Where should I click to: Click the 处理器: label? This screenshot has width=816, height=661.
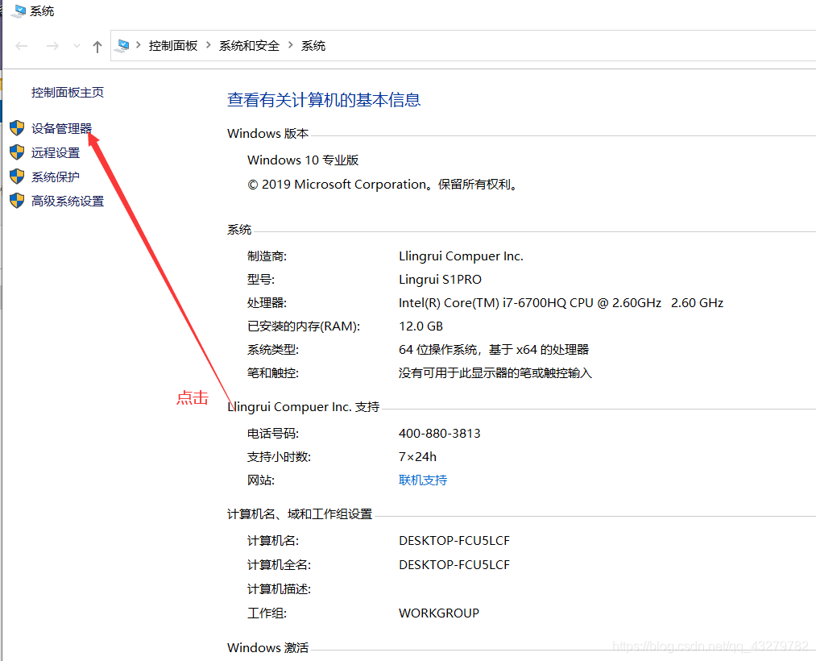tap(267, 303)
